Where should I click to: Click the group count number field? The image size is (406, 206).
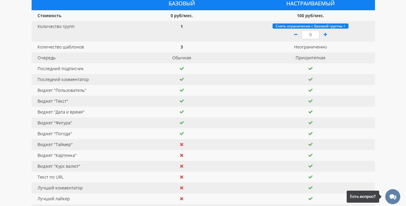click(310, 35)
